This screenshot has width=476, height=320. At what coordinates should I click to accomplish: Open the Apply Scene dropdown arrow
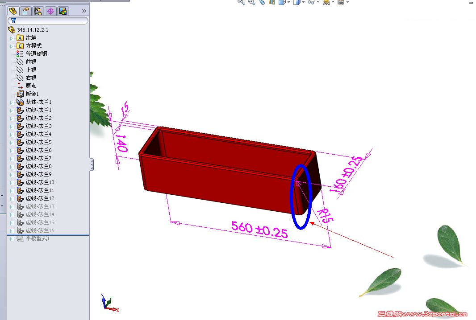[333, 2]
